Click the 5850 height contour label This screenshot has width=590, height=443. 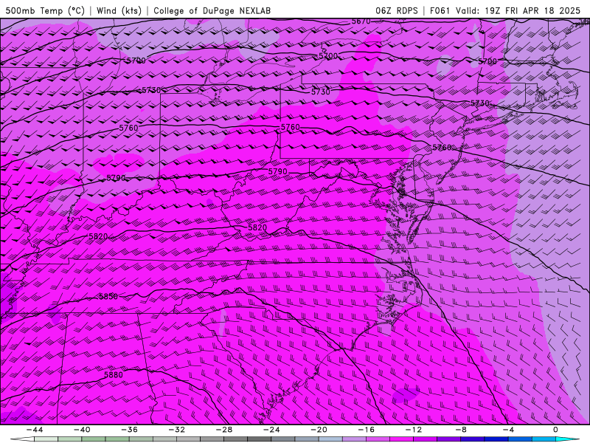pos(108,297)
